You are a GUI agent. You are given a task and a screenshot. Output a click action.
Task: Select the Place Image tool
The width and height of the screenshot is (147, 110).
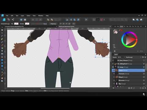pyautogui.click(x=2, y=54)
